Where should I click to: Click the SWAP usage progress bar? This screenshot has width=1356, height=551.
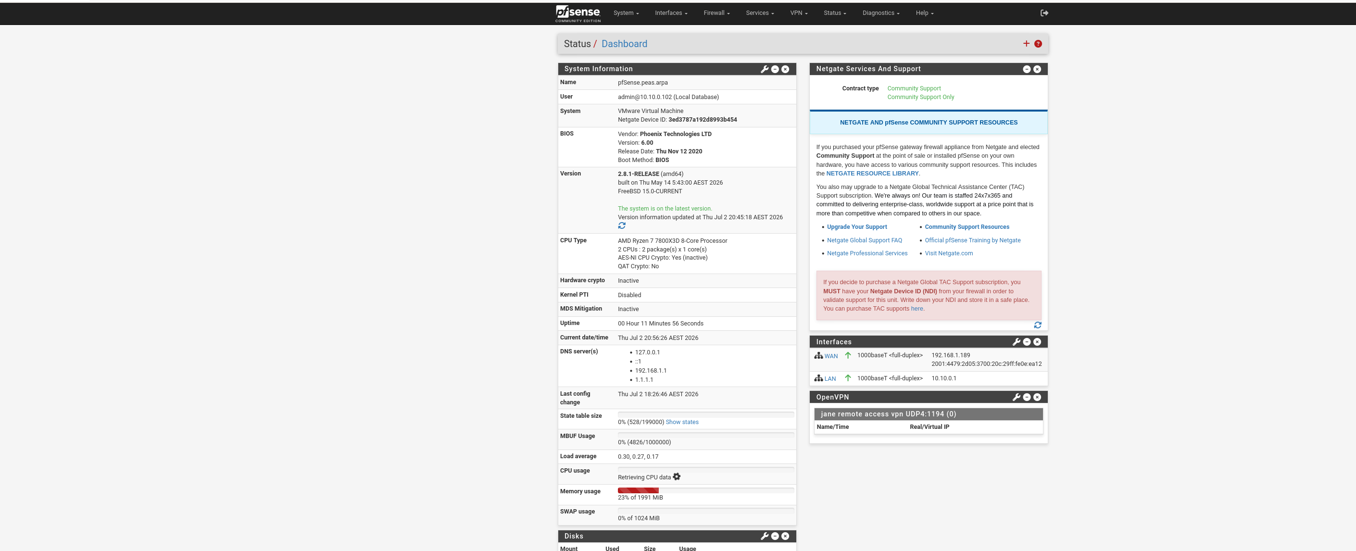pos(705,511)
